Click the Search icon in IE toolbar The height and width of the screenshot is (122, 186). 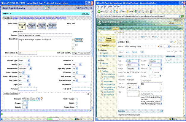tap(122, 11)
